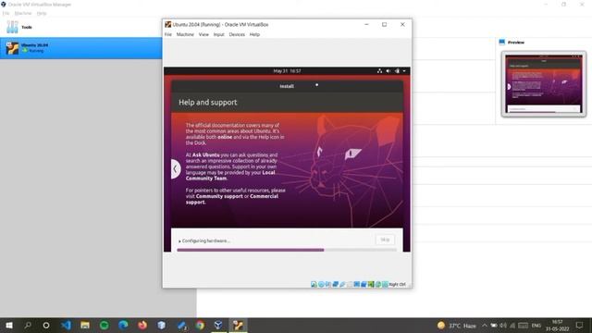Open Help menu in VirtualBox Manager
The width and height of the screenshot is (592, 333).
[x=42, y=13]
